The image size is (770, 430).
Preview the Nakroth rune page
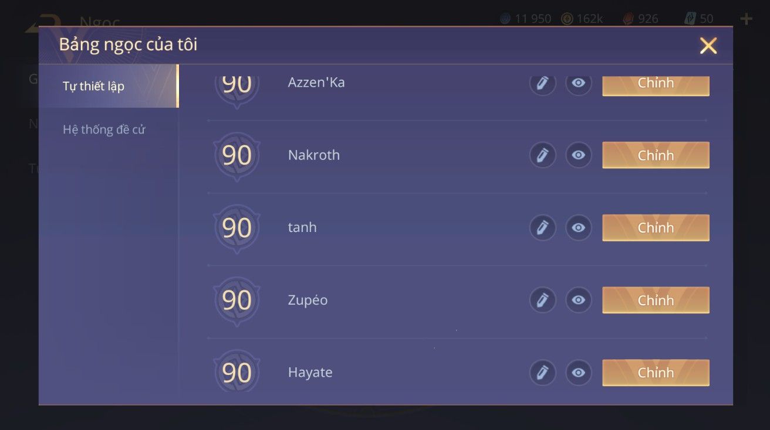pyautogui.click(x=579, y=155)
